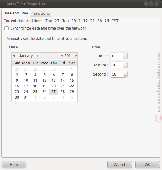162x170 pixels.
Task: Click the OK button
Action: pos(148,165)
